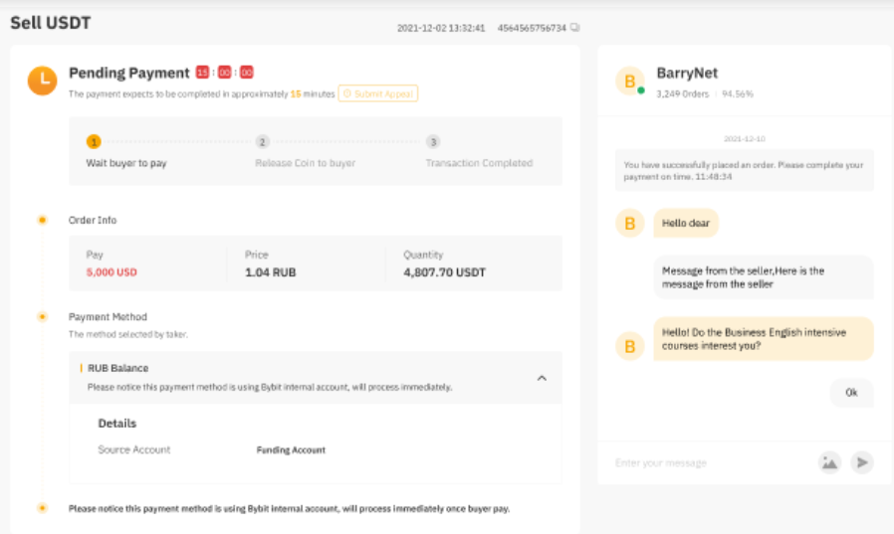Click the Submit Appeal button
The height and width of the screenshot is (534, 894).
pos(378,93)
